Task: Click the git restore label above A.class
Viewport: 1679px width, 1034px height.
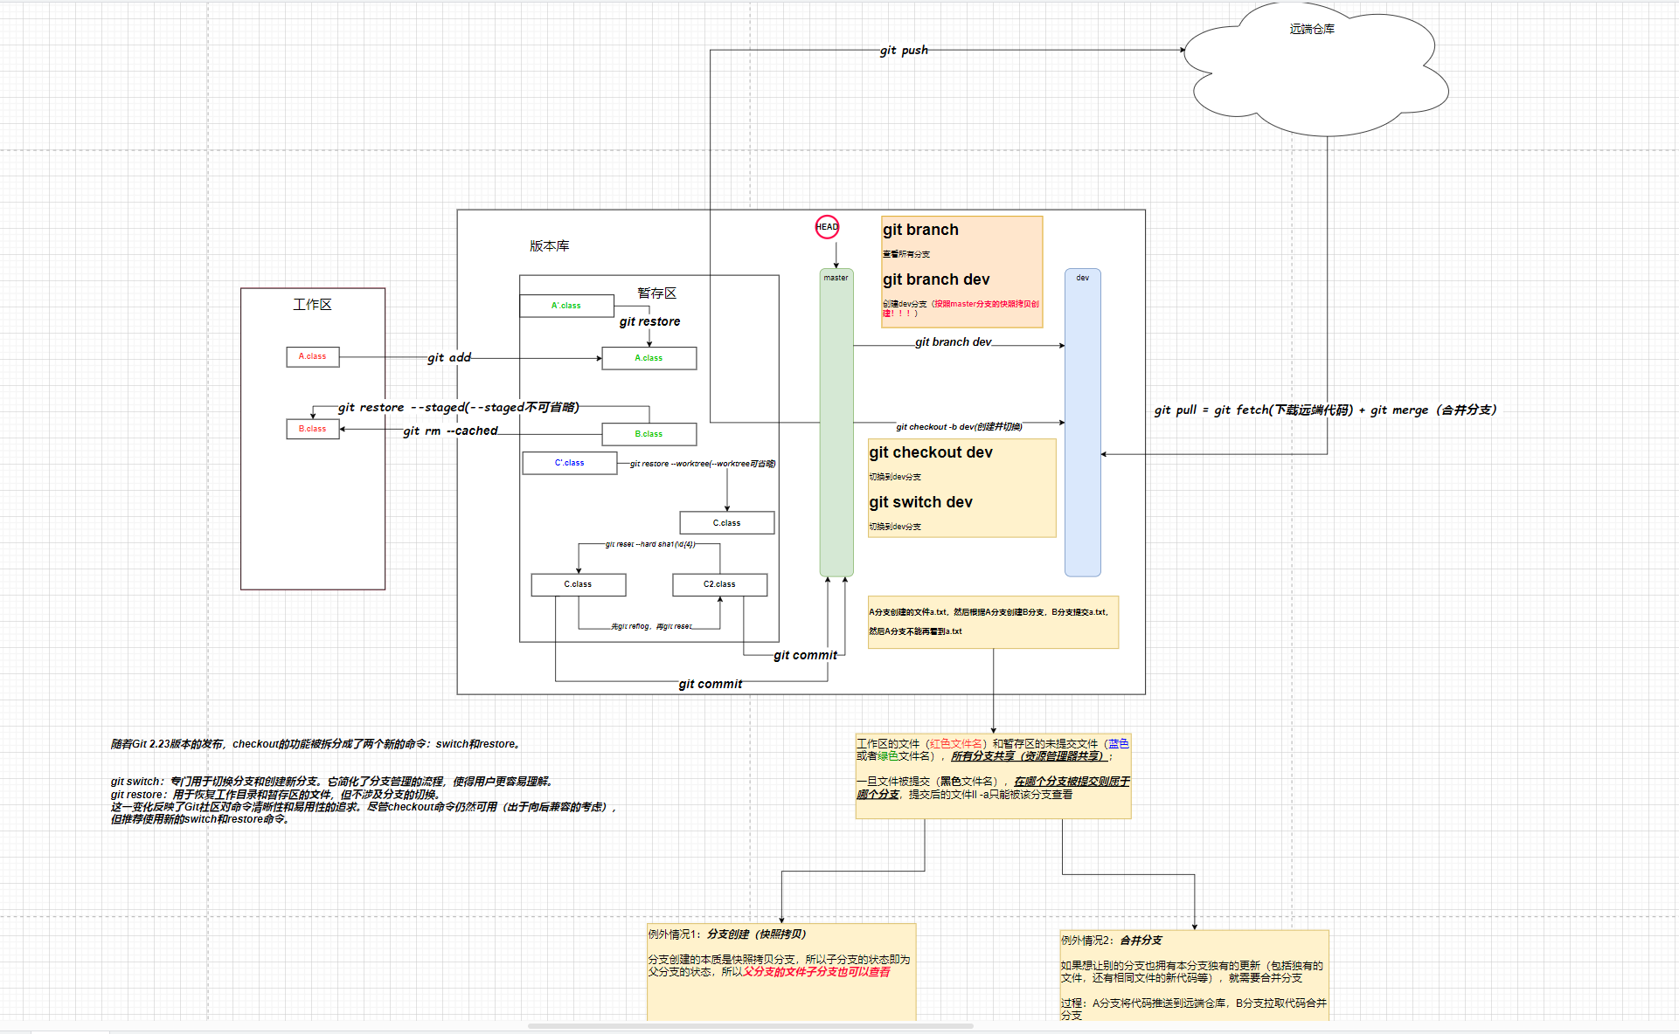Action: 649,321
